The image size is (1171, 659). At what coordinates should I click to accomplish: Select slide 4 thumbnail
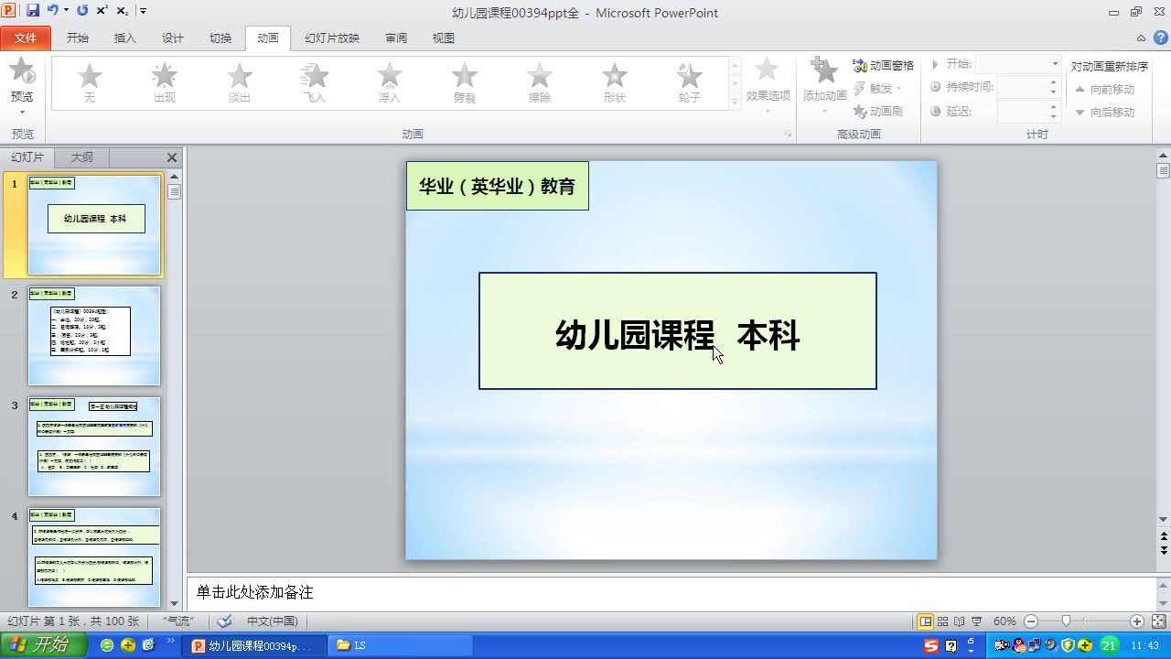point(94,557)
